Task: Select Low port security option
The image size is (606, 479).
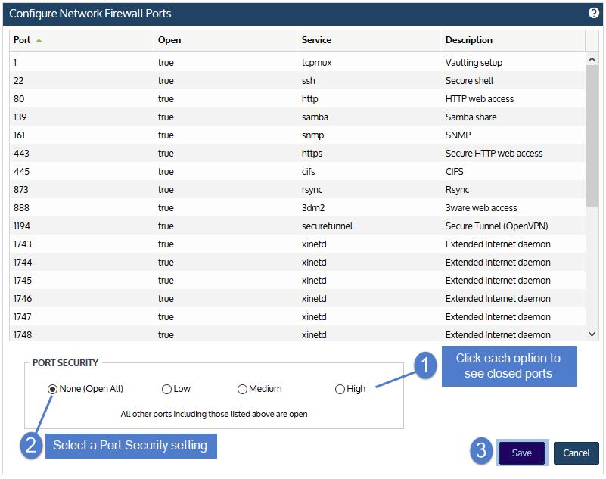Action: coord(166,389)
